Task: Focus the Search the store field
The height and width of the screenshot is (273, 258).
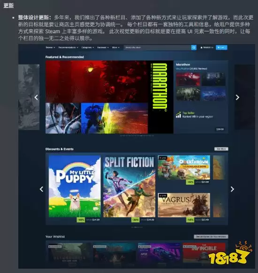Action: coord(158,47)
